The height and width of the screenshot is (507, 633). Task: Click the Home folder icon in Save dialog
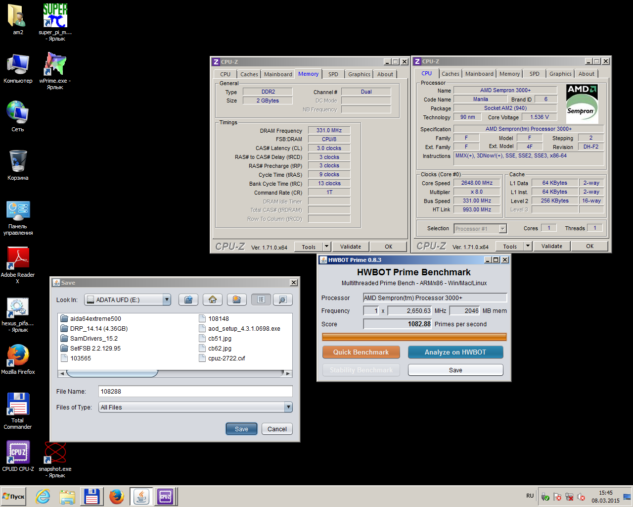[x=213, y=300]
